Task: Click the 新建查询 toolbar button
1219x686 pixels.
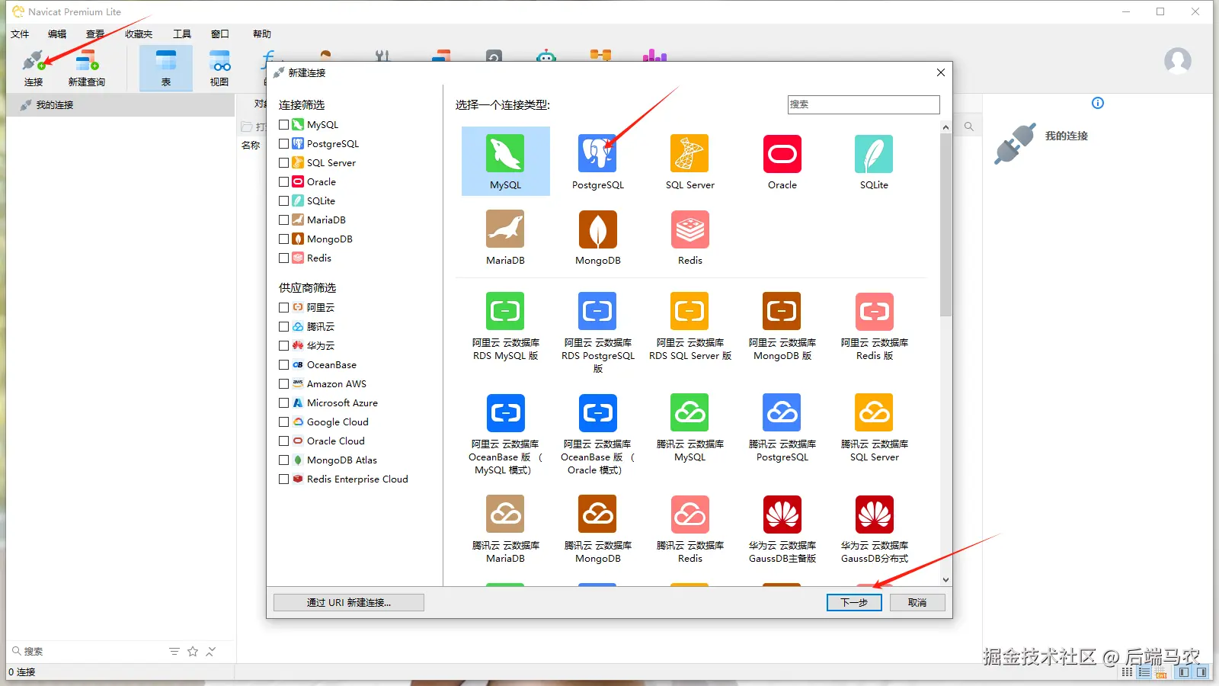Action: 87,68
